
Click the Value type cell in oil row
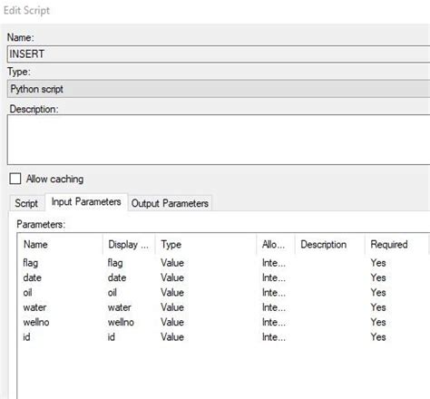[x=172, y=292]
